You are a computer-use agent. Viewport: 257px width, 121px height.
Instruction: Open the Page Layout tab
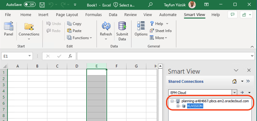click(67, 15)
